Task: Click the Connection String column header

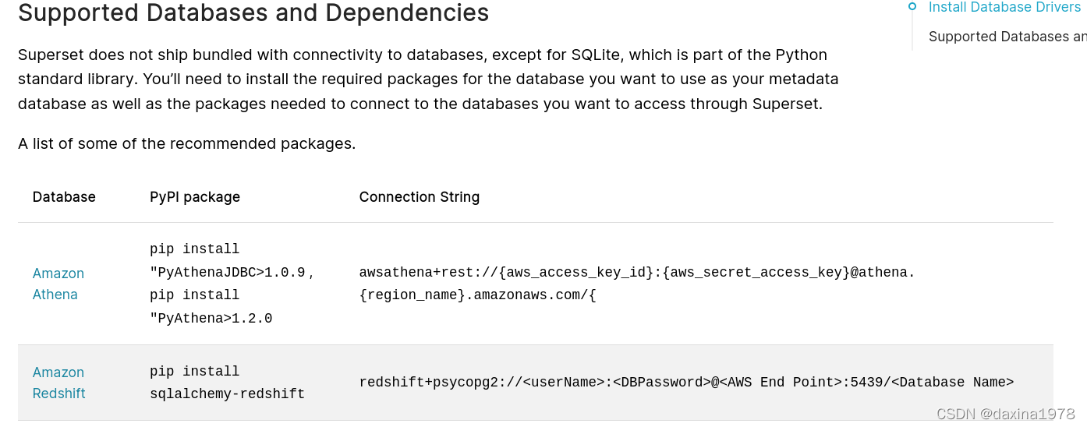Action: (x=419, y=197)
